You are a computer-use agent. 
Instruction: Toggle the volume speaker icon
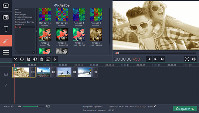[x=193, y=59]
